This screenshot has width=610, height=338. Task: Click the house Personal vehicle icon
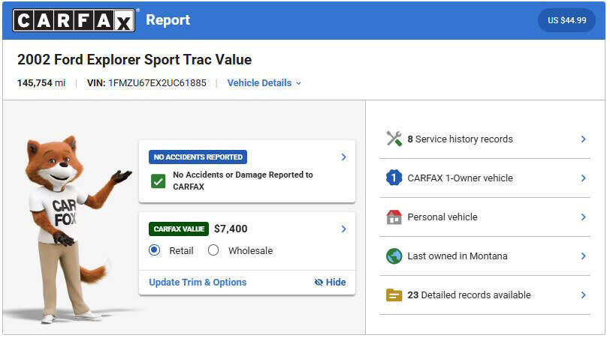coord(394,217)
